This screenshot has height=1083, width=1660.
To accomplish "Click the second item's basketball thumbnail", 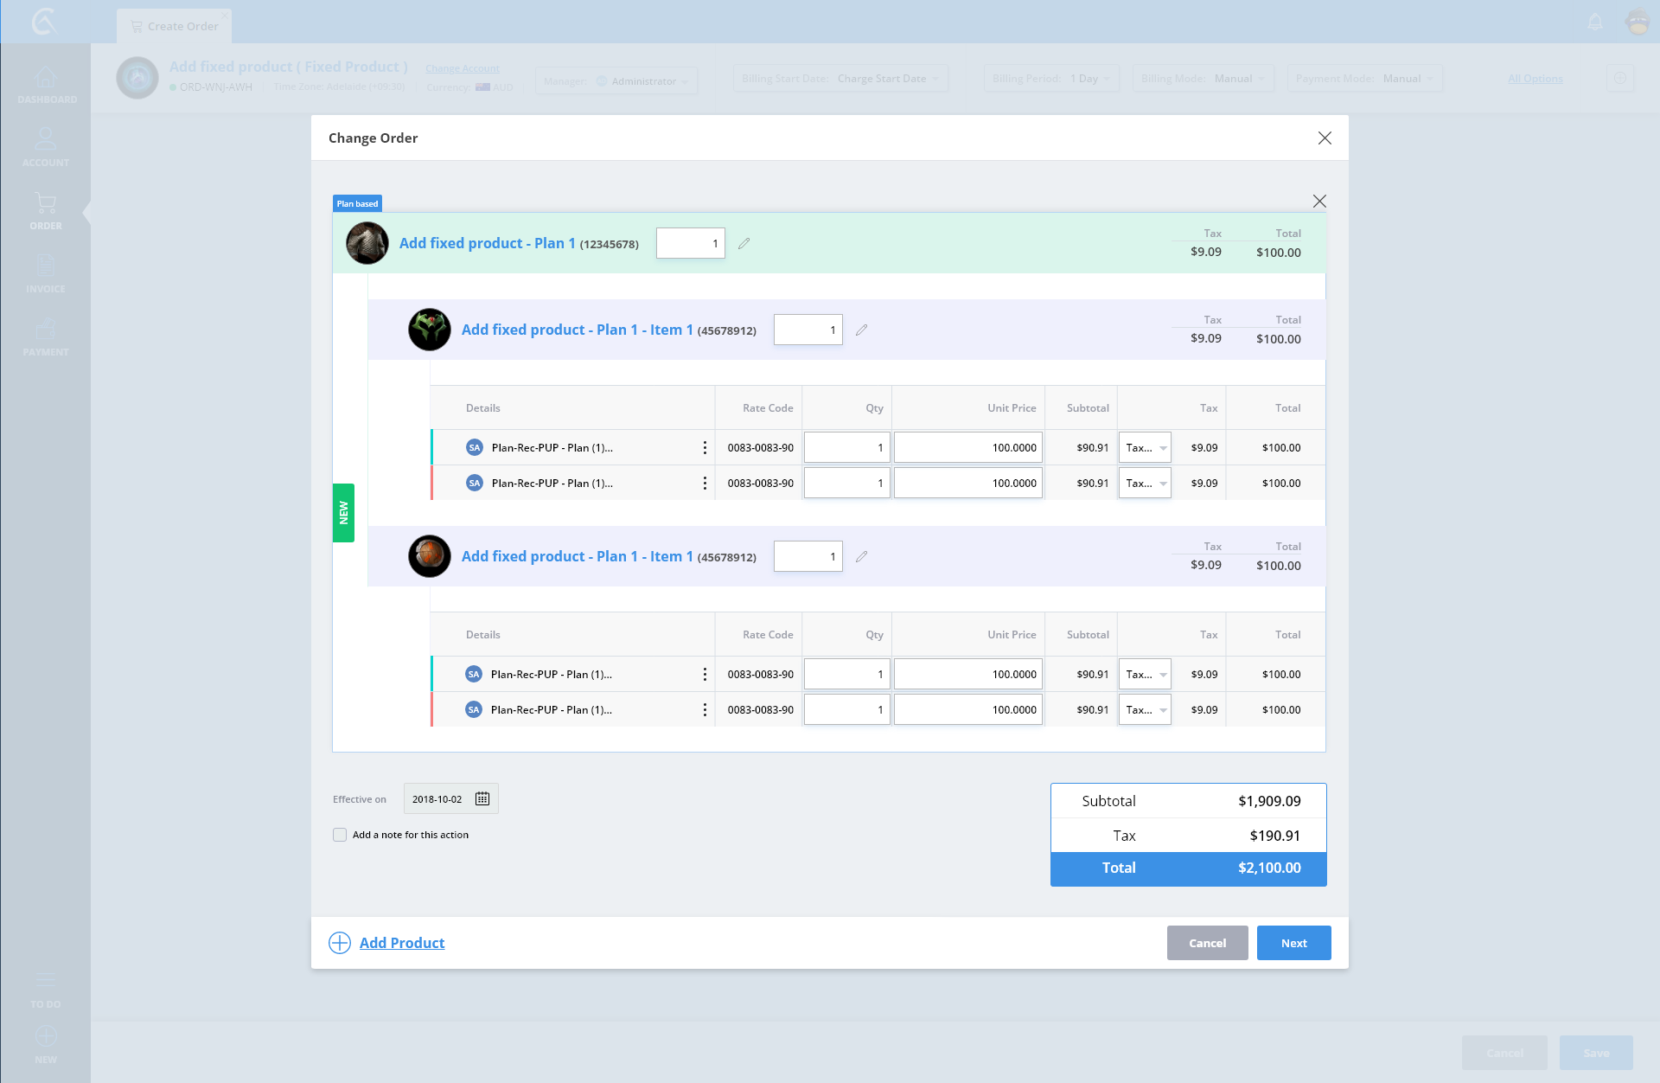I will [x=430, y=556].
